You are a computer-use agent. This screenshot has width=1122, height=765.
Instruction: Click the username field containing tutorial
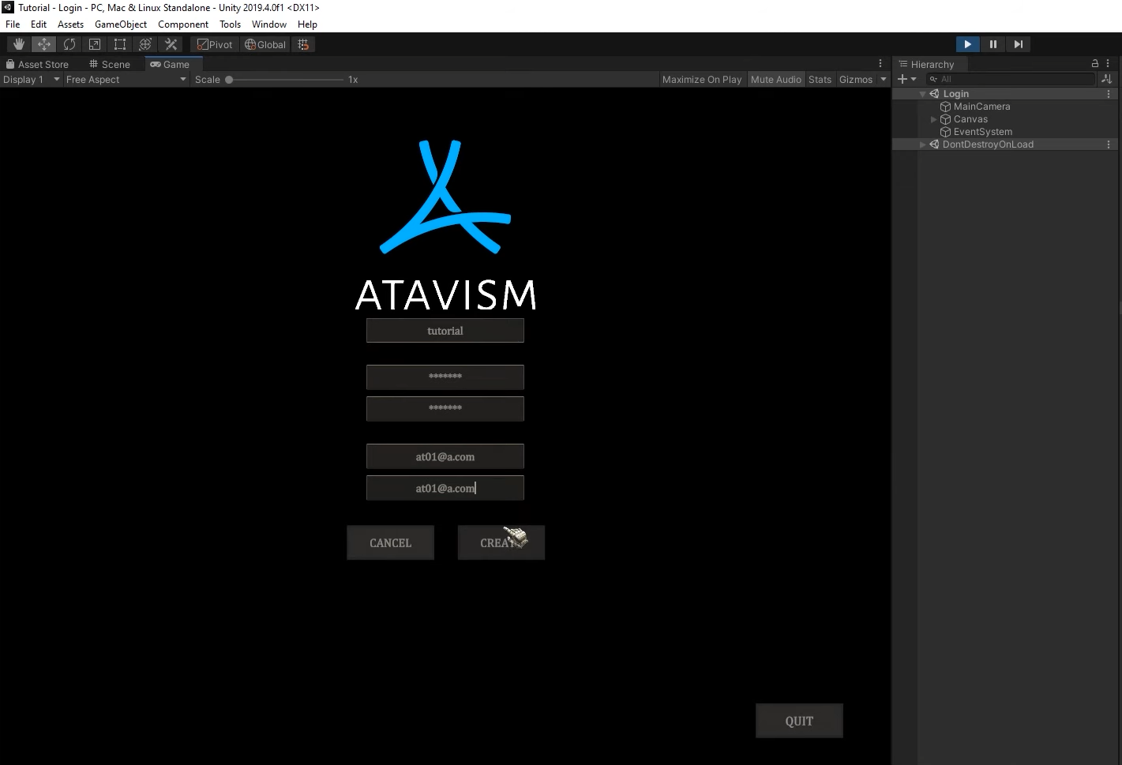445,331
